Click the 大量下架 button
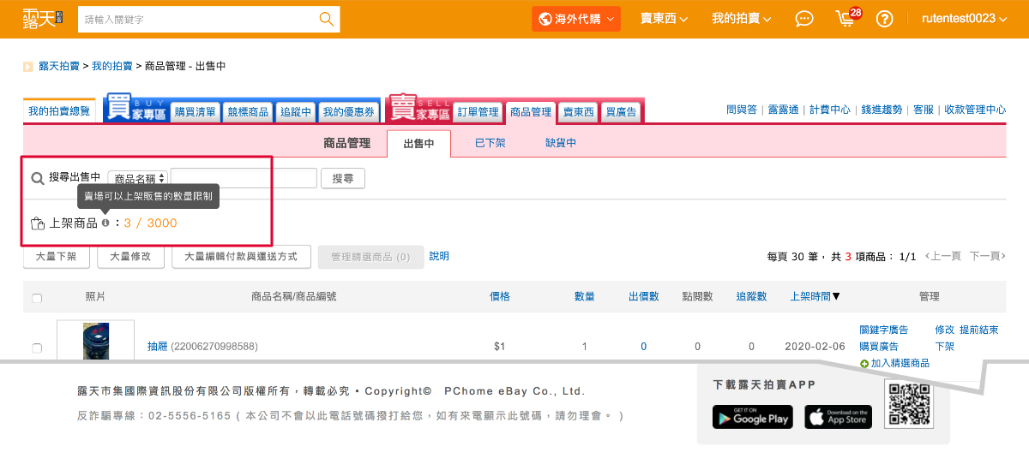1029x458 pixels. (x=57, y=256)
